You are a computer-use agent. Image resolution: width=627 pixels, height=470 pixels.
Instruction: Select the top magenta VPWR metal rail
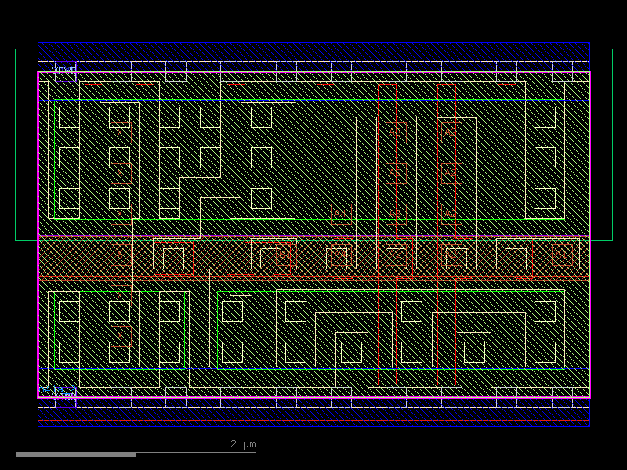pos(313,70)
